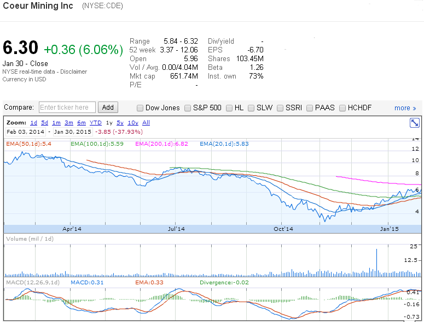Click the EMA(50,1d):5.4 legend label
This screenshot has width=424, height=322.
click(x=28, y=144)
